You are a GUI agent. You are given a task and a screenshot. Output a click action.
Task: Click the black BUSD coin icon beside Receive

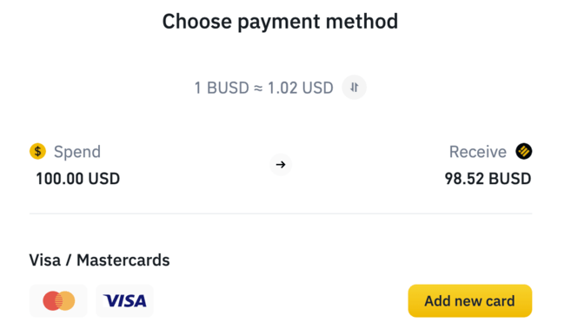(524, 151)
